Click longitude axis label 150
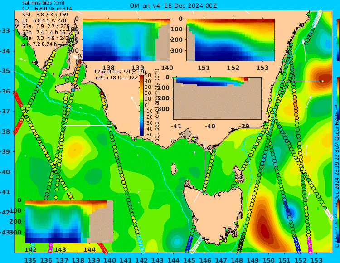This screenshot has width=340, height=263. pyautogui.click(x=269, y=260)
